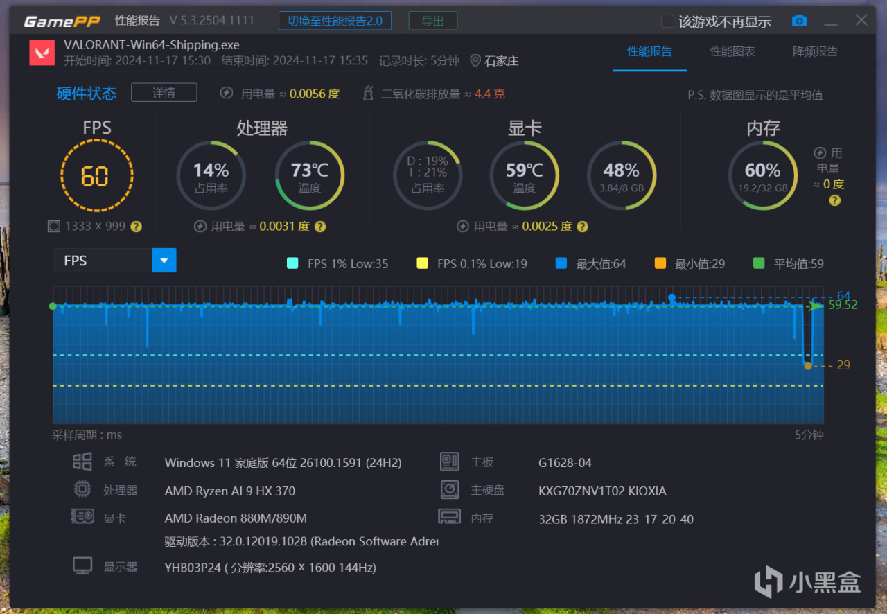Image resolution: width=887 pixels, height=614 pixels.
Task: Click the 32GB 1872MHz memory text
Action: tap(616, 519)
